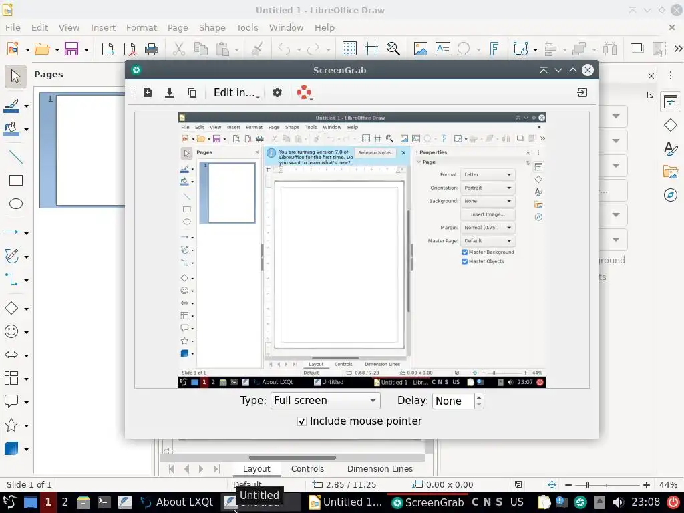Expand the Save button dropdown arrow
Image resolution: width=684 pixels, height=513 pixels.
point(86,49)
